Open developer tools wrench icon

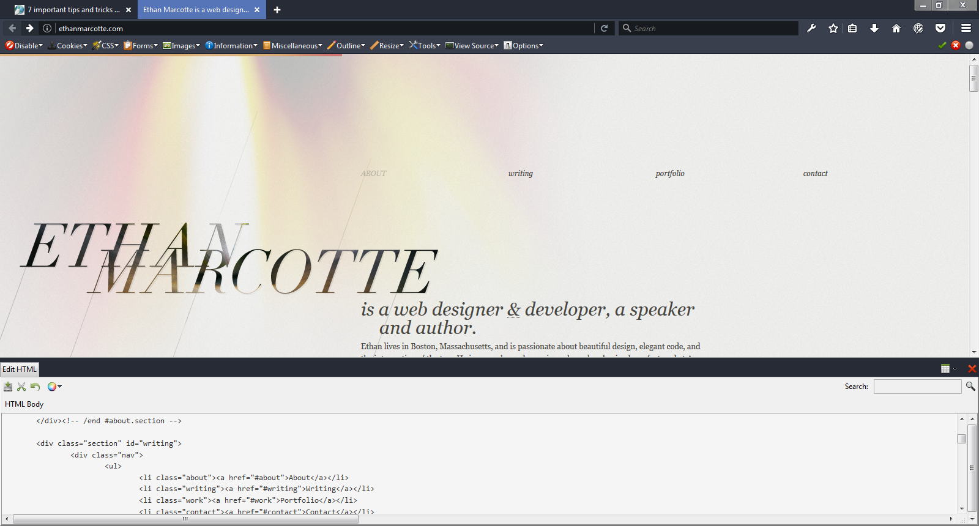811,28
